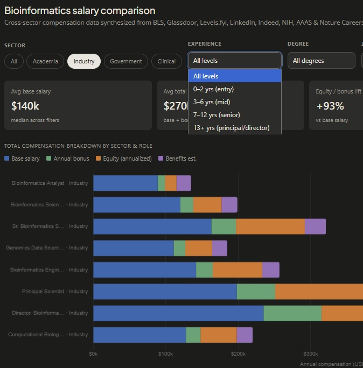Click the Genomics Data Scient… · Industry label
Viewport: 363px width, 368px height.
(47, 248)
